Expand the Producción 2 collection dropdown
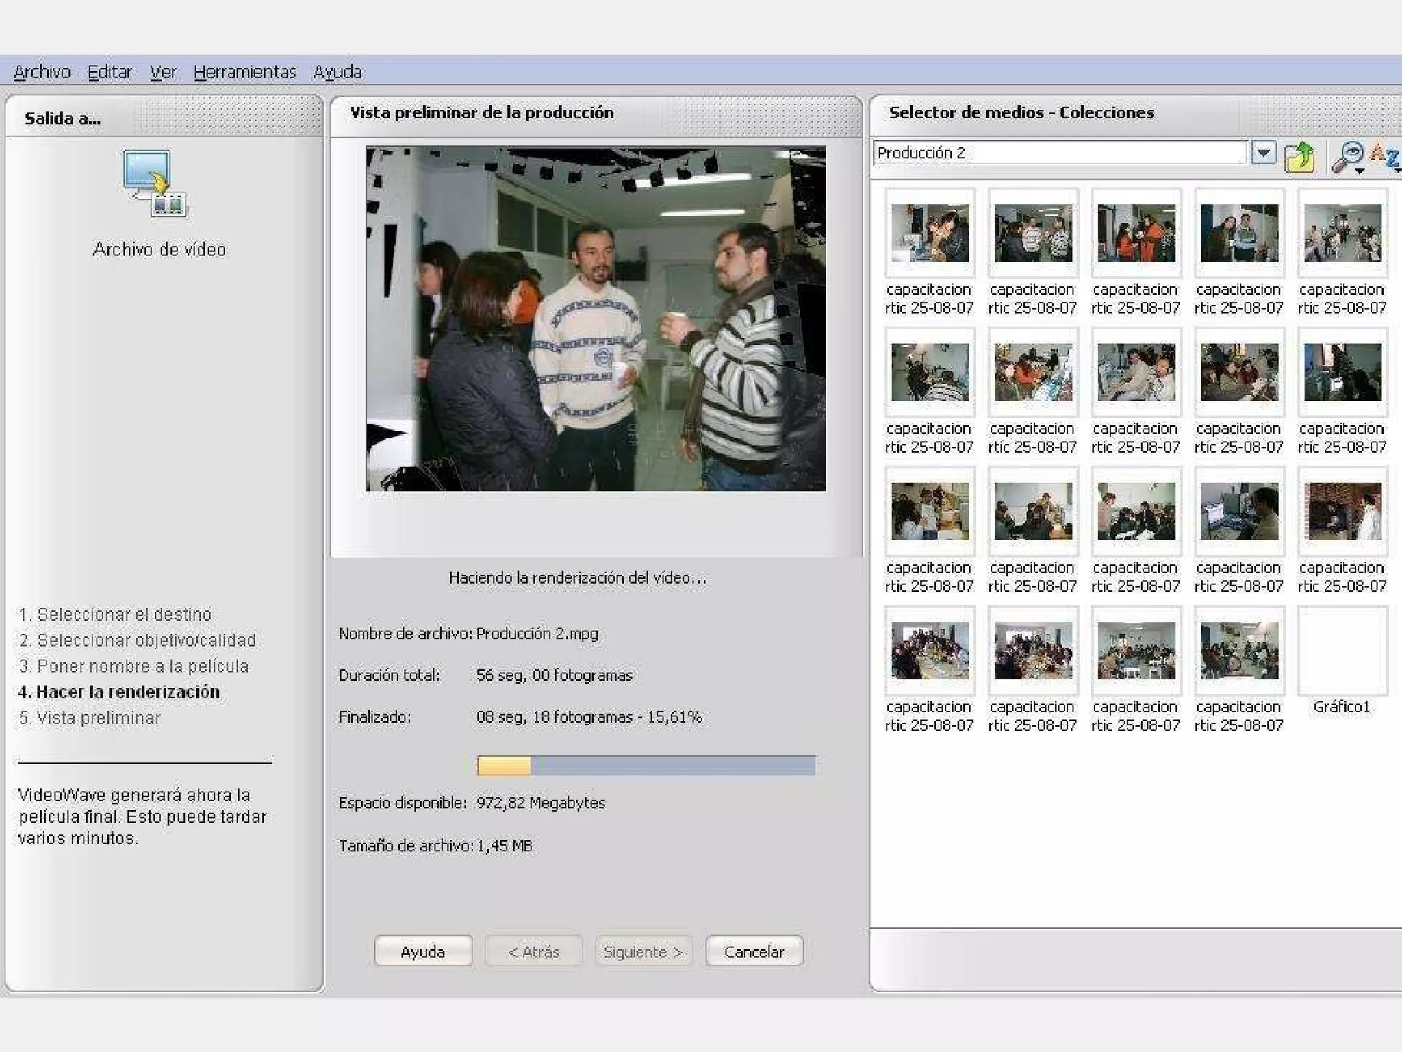 [1264, 153]
